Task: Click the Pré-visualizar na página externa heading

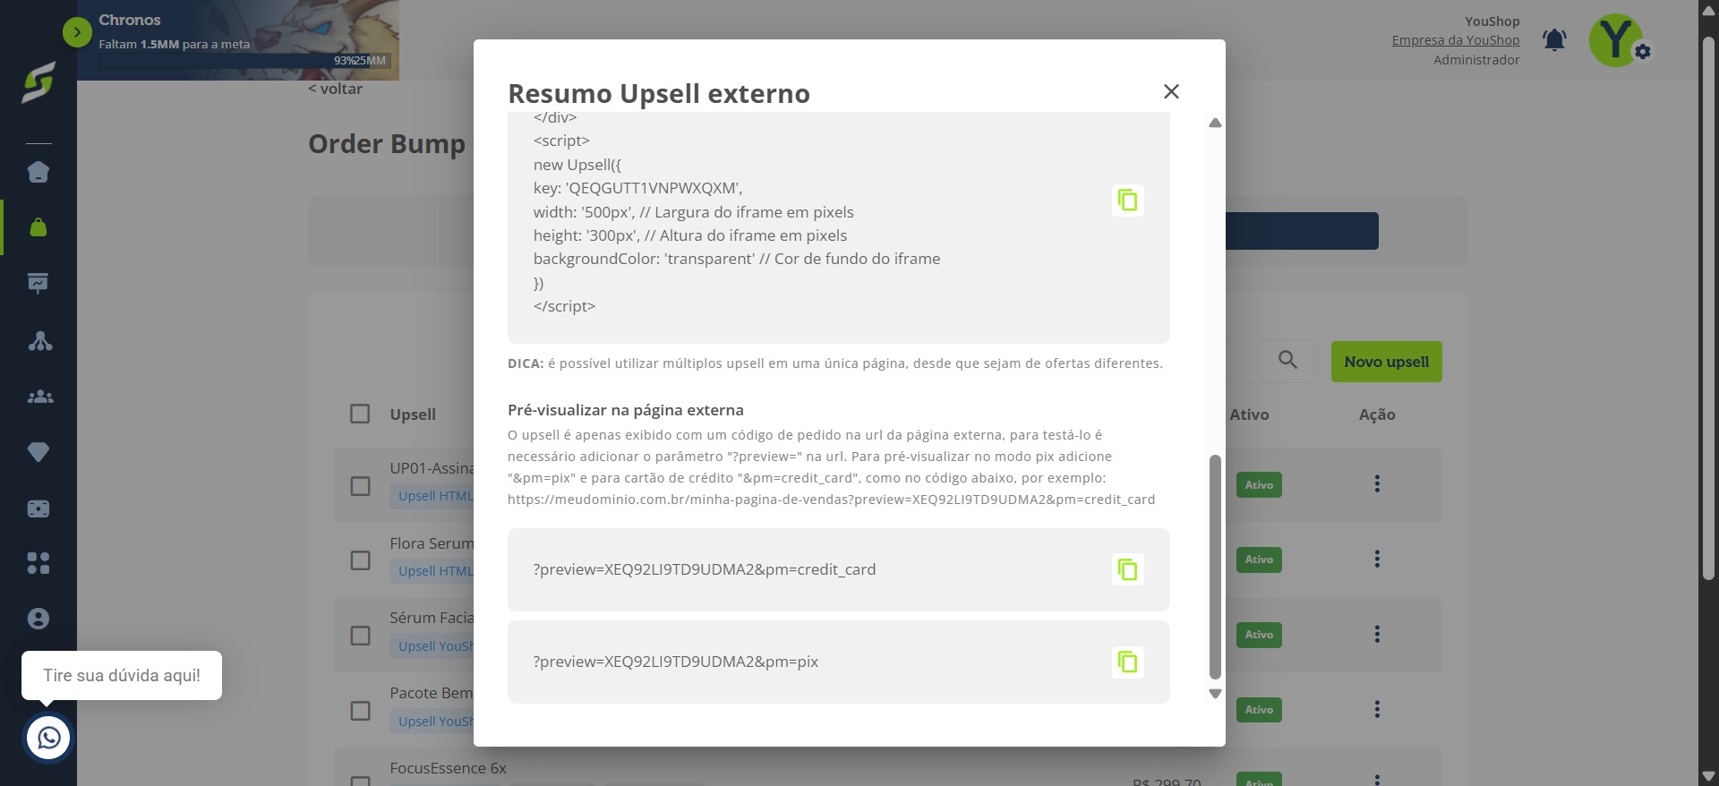Action: point(626,410)
